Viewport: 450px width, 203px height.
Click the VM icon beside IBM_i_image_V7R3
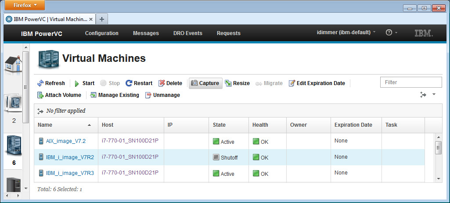pyautogui.click(x=41, y=173)
